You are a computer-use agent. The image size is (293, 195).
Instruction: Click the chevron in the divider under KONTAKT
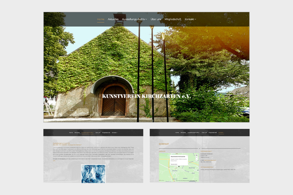[200, 149]
